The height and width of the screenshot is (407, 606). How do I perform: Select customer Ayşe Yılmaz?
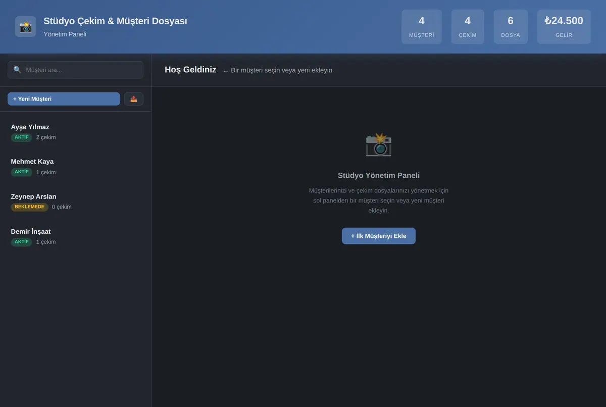pos(75,132)
